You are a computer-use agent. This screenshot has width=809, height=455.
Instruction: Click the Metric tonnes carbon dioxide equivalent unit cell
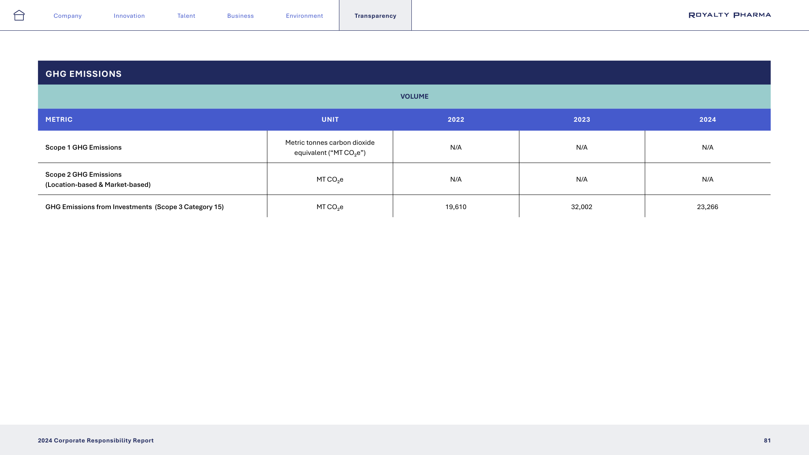[330, 148]
